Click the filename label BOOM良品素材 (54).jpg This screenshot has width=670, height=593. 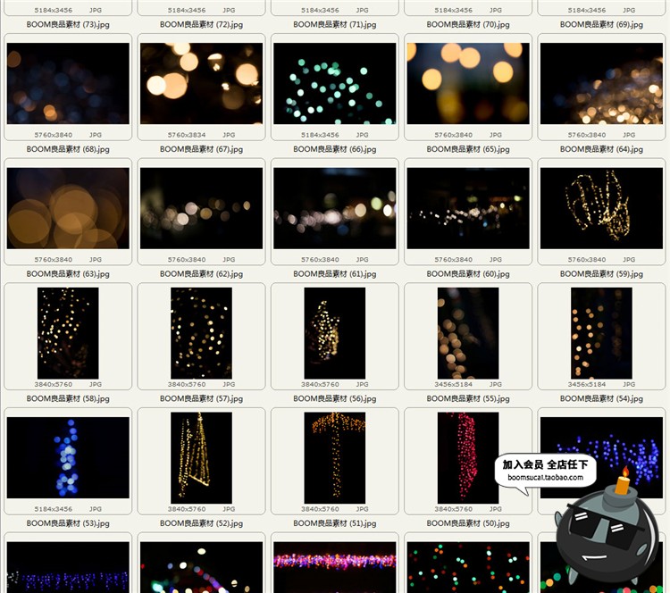[601, 399]
